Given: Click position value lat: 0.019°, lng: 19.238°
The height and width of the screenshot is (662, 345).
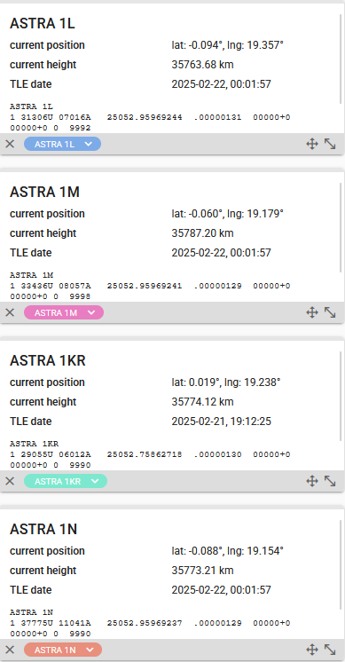Looking at the screenshot, I should point(226,382).
